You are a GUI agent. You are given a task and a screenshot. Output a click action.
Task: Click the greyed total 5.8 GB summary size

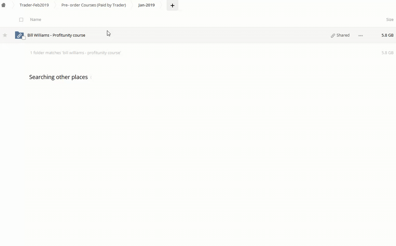coord(387,53)
